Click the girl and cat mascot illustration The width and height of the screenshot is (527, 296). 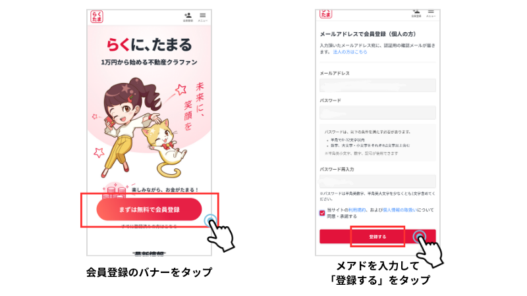pyautogui.click(x=140, y=128)
